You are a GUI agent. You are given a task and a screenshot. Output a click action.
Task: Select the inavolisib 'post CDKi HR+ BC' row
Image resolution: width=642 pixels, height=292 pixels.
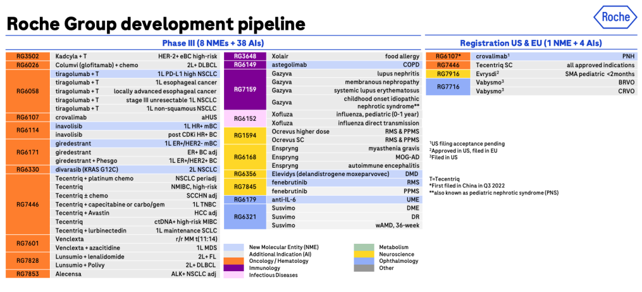click(136, 134)
